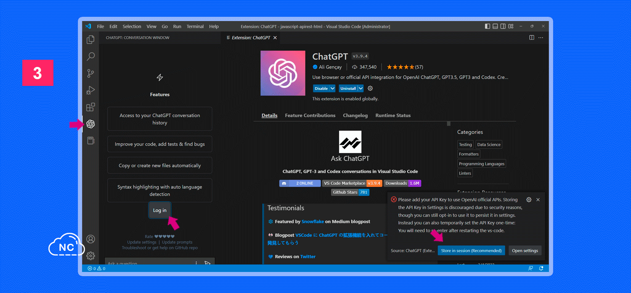Open the Explorer view in the activity bar

[x=90, y=40]
